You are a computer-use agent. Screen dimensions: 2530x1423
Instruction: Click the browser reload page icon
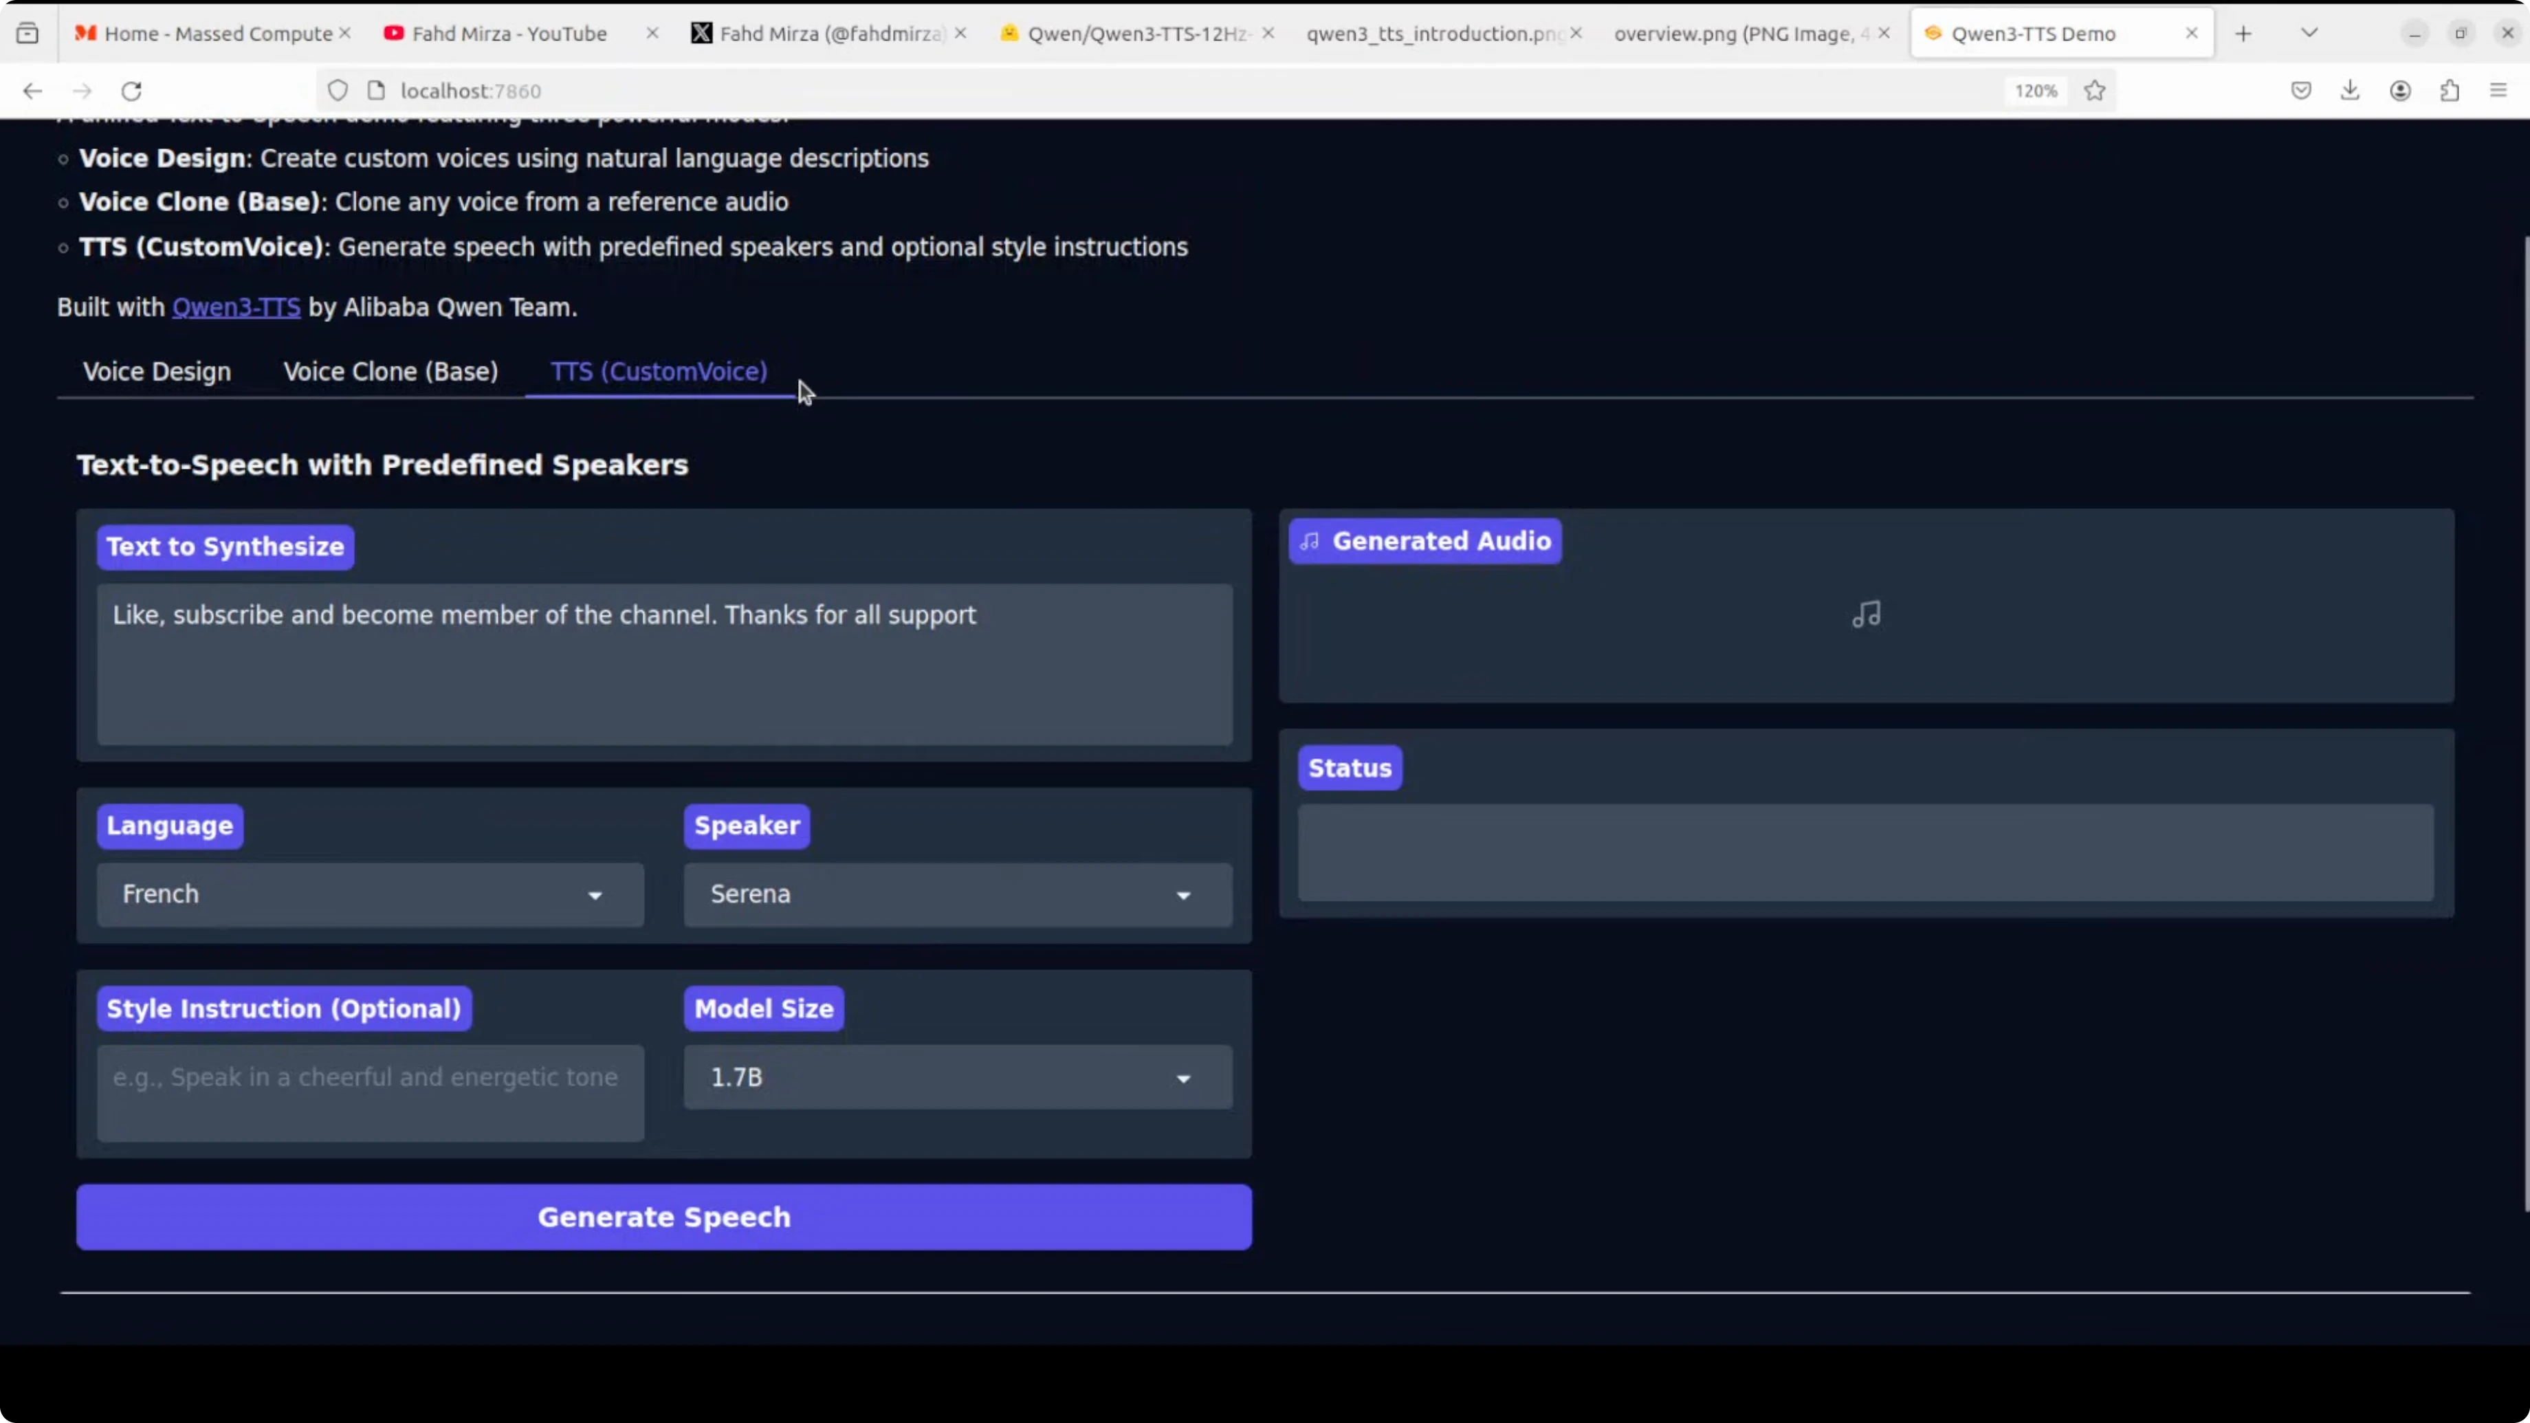[131, 91]
